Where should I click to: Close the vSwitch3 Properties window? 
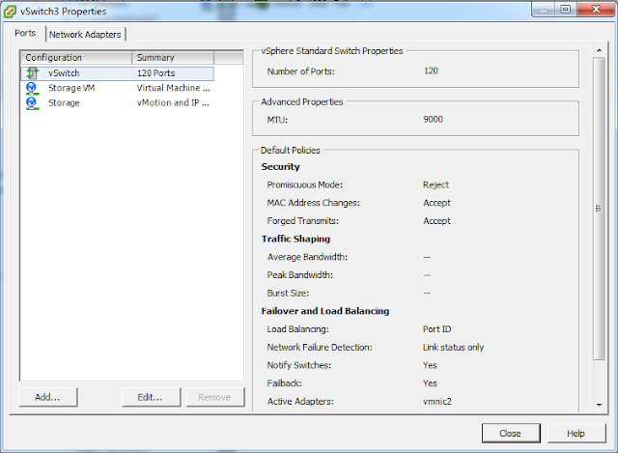[x=596, y=9]
